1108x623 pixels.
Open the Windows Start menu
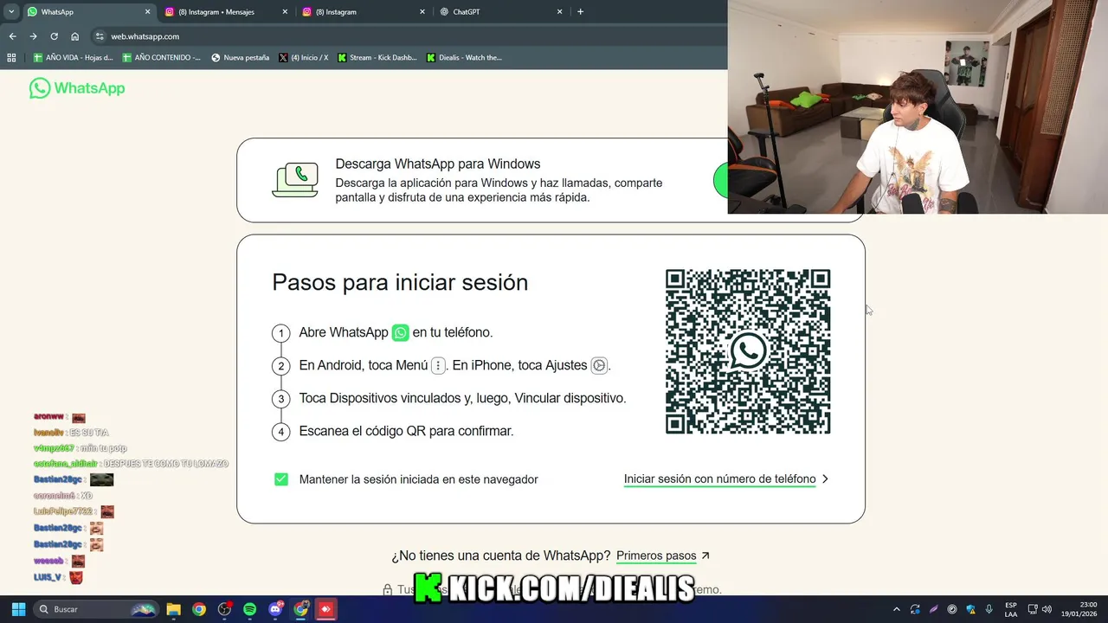(18, 609)
